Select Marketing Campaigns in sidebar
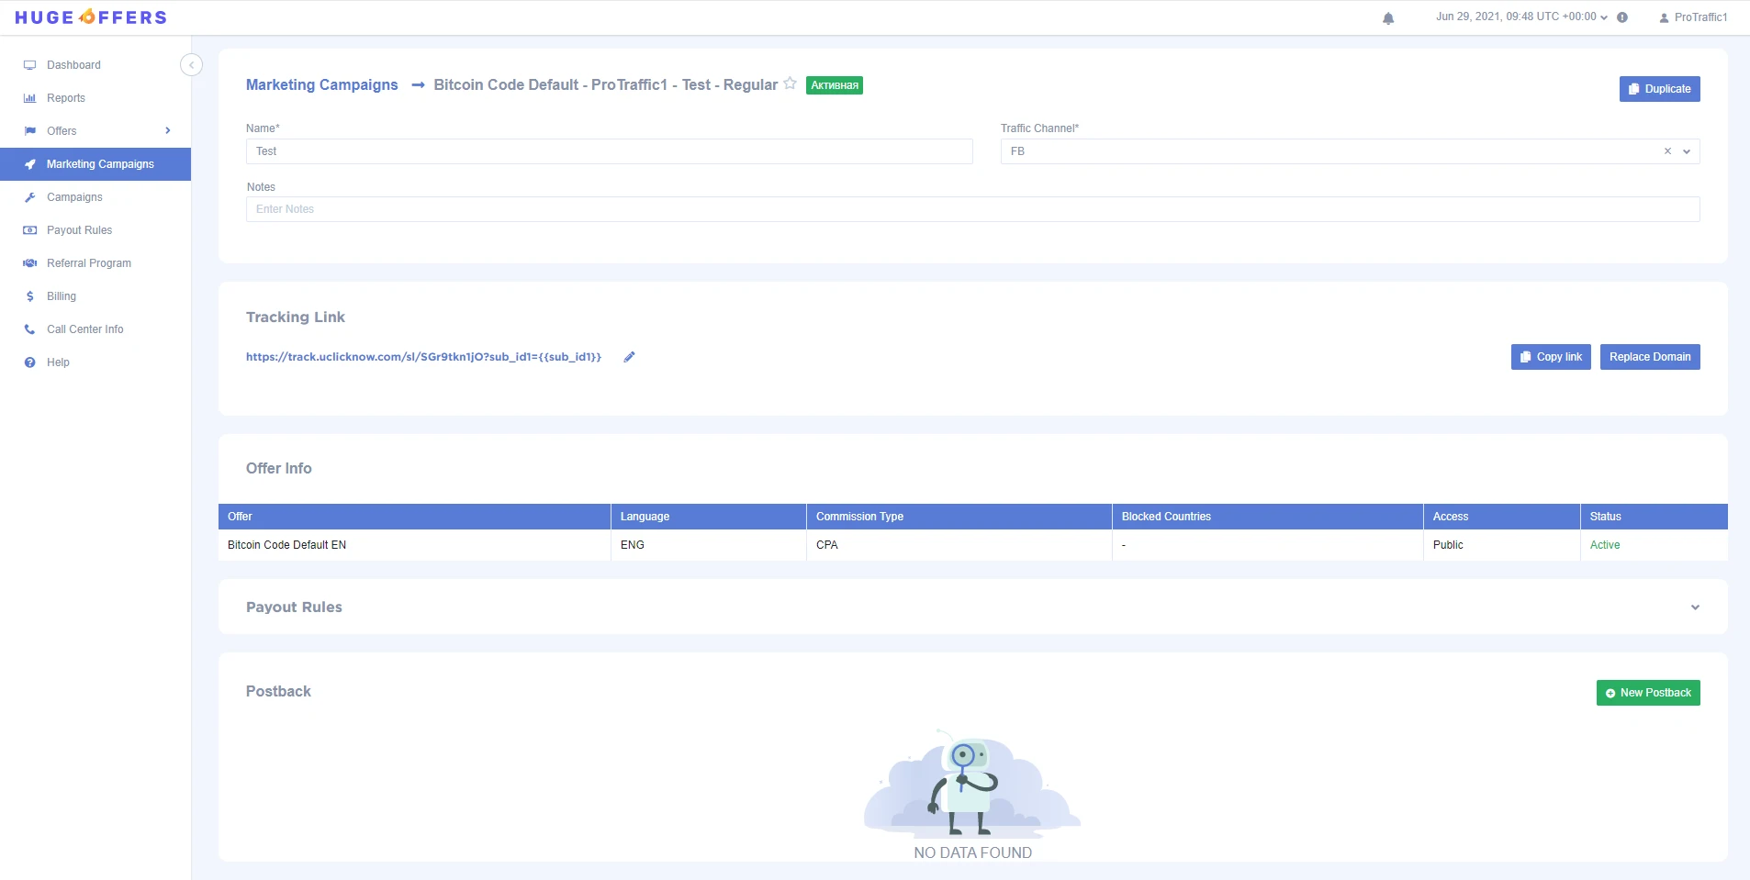The width and height of the screenshot is (1750, 880). [95, 164]
